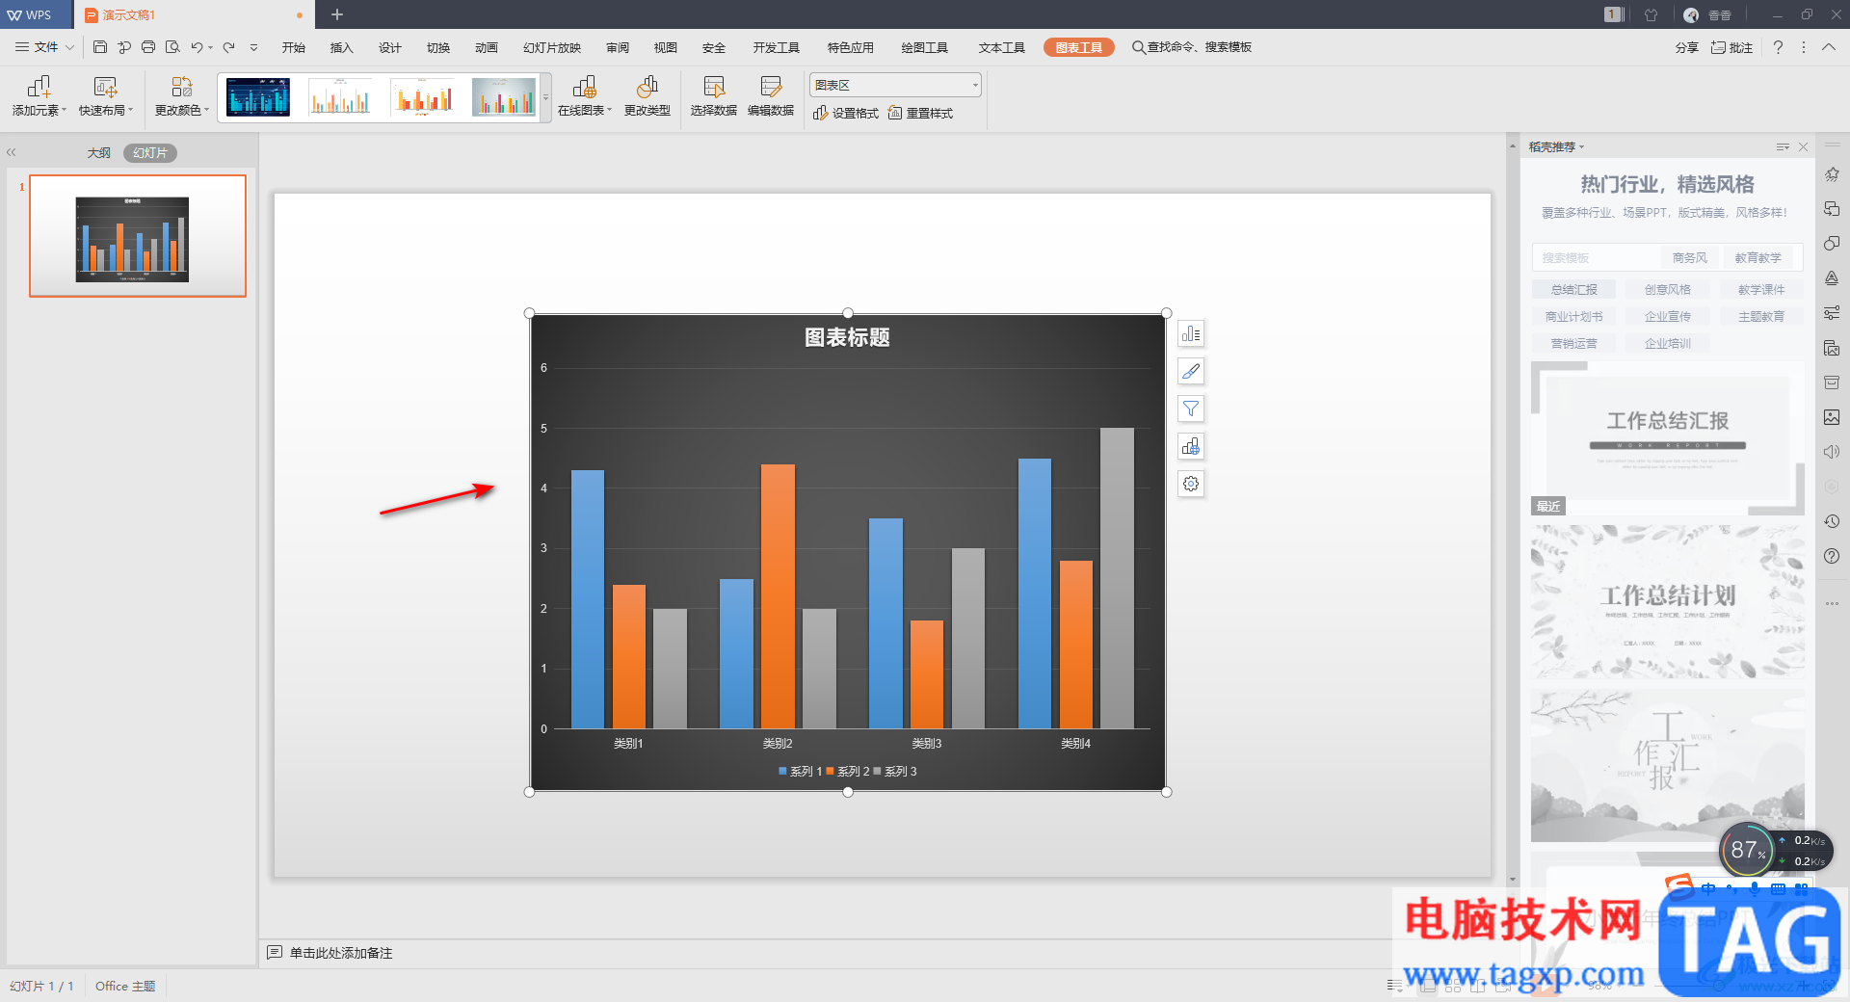Viewport: 1850px width, 1002px height.
Task: Click the Print icon in quick access toolbar
Action: click(148, 47)
